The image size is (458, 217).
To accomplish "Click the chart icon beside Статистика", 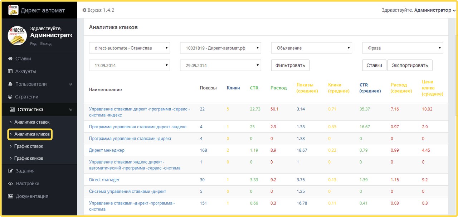I will click(12, 110).
